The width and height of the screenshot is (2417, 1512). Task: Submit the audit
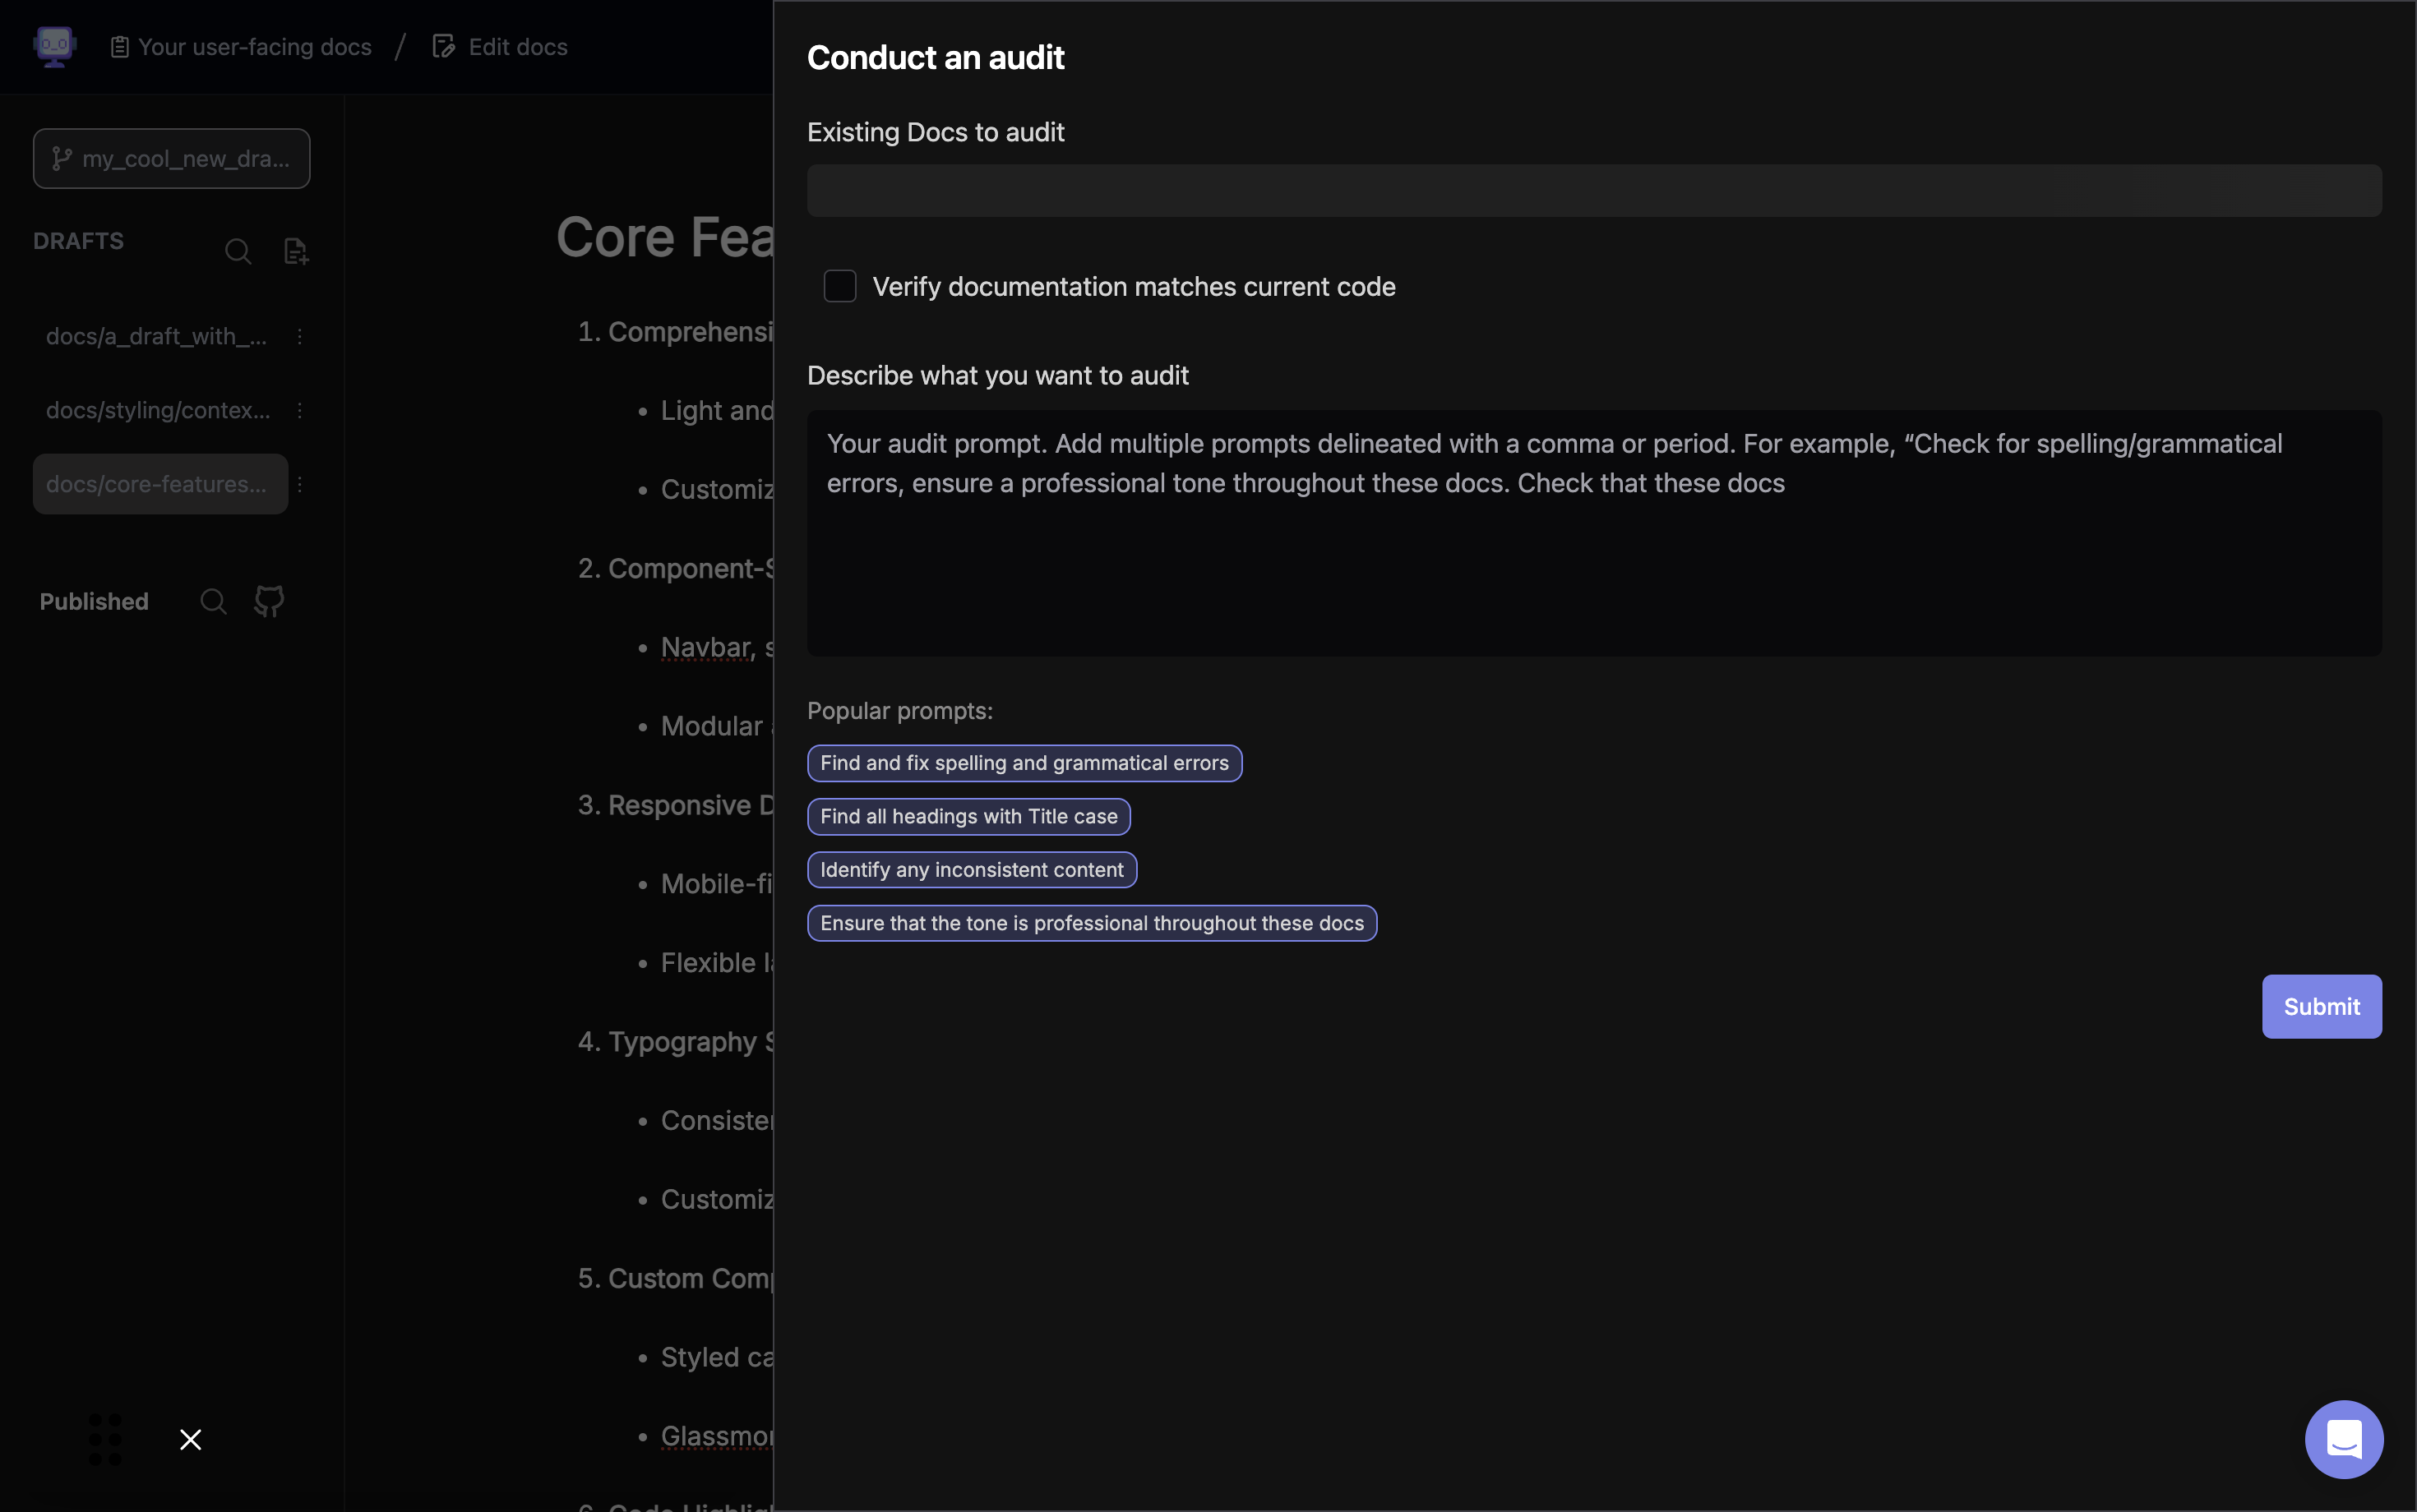click(x=2321, y=1007)
